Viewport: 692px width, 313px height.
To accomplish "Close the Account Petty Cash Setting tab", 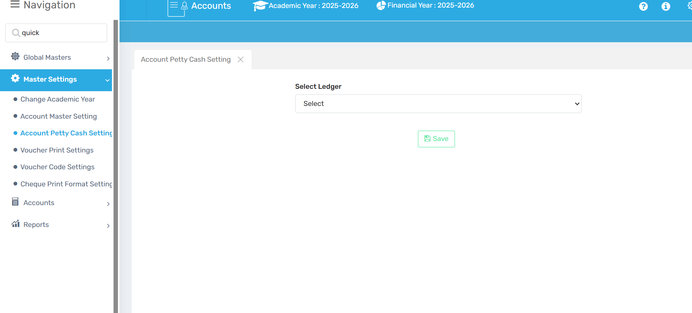I will (x=241, y=59).
